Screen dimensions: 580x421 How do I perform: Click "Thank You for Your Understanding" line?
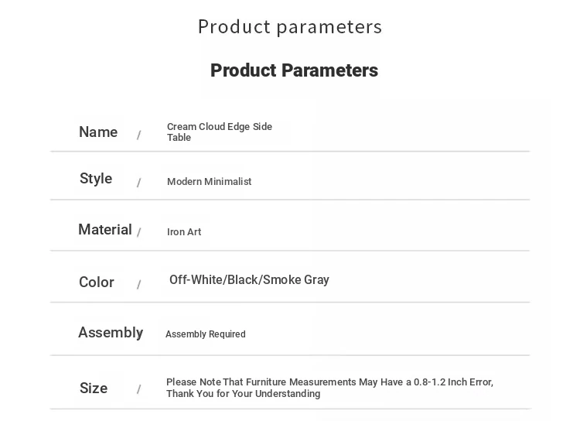(244, 394)
